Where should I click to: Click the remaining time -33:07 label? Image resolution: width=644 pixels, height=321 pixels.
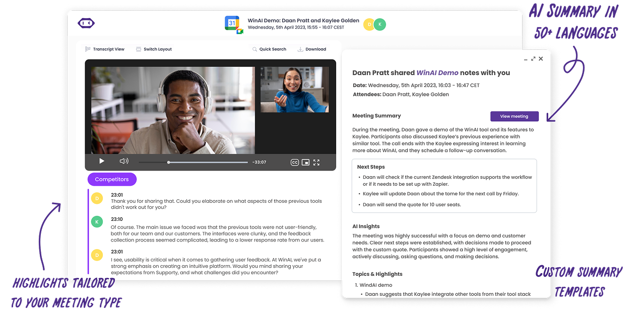pos(259,162)
